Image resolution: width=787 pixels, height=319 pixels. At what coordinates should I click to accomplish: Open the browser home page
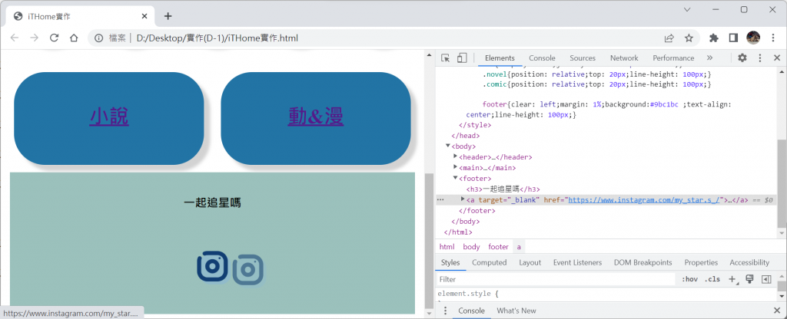(x=74, y=38)
